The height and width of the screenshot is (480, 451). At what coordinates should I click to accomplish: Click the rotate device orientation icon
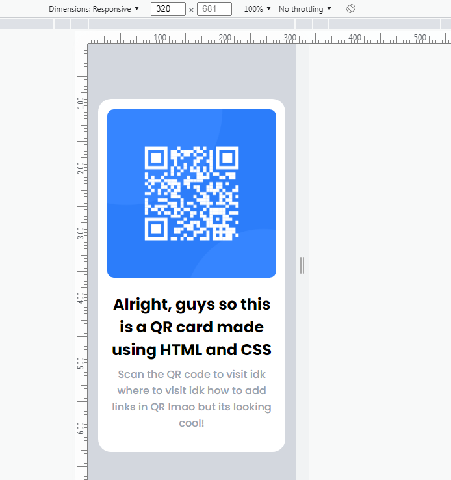pos(351,8)
